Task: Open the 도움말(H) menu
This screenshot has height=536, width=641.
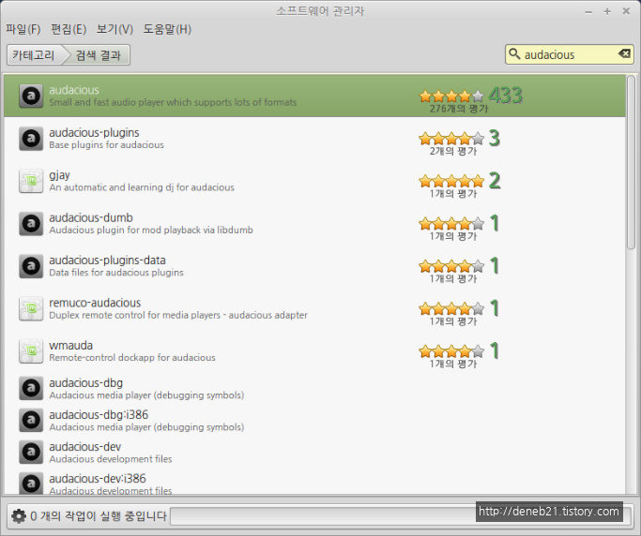Action: point(167,29)
